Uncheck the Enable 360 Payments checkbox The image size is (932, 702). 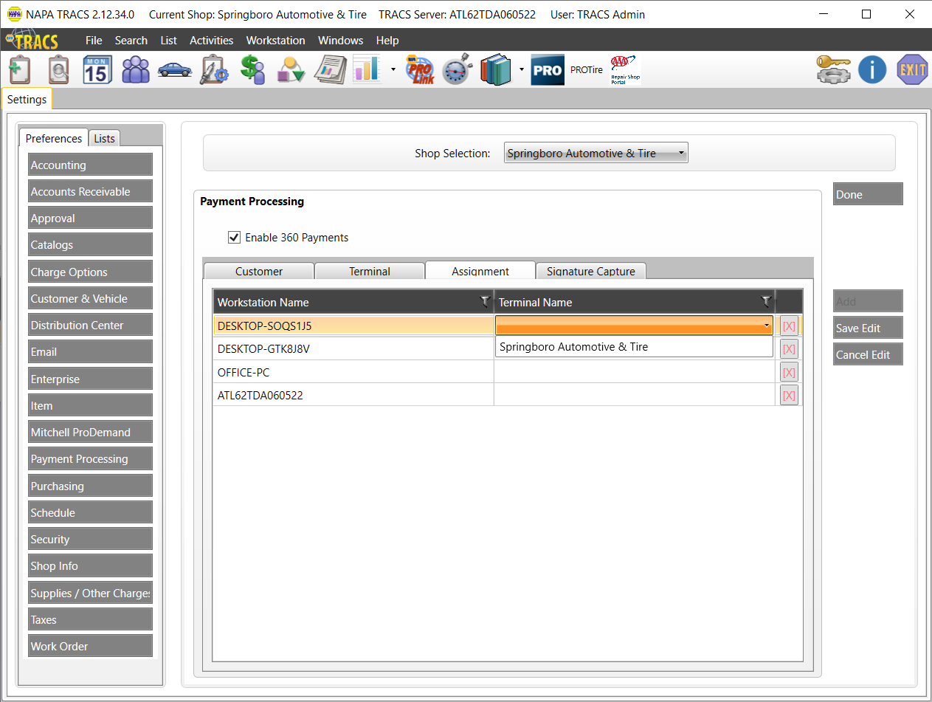pos(235,238)
